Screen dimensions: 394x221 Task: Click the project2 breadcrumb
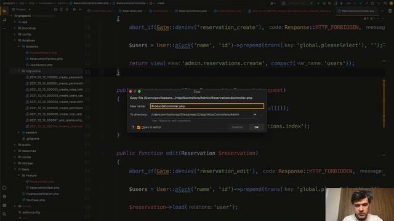(9, 3)
